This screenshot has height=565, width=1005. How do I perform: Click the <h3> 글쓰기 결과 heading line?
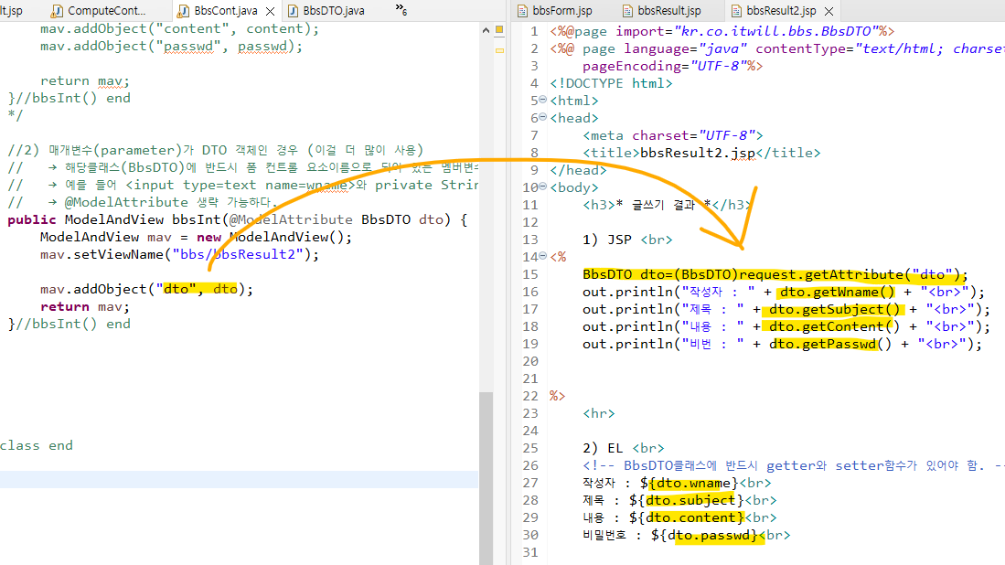pyautogui.click(x=668, y=205)
